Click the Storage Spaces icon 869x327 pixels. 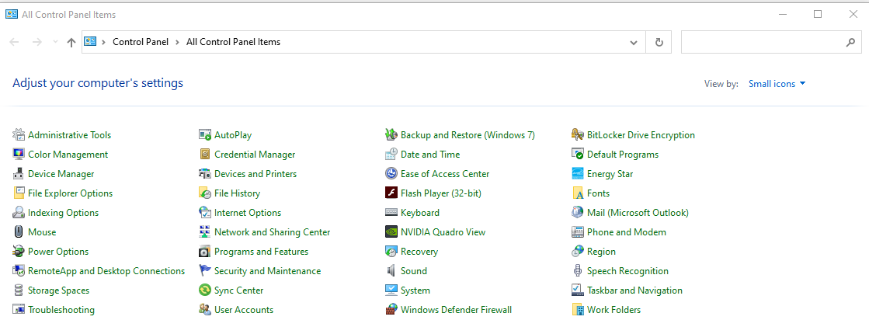[19, 290]
